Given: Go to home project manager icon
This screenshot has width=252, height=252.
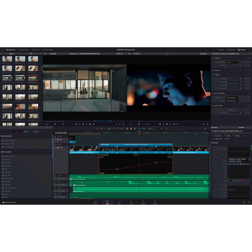Looking at the screenshot, I should coord(244,202).
